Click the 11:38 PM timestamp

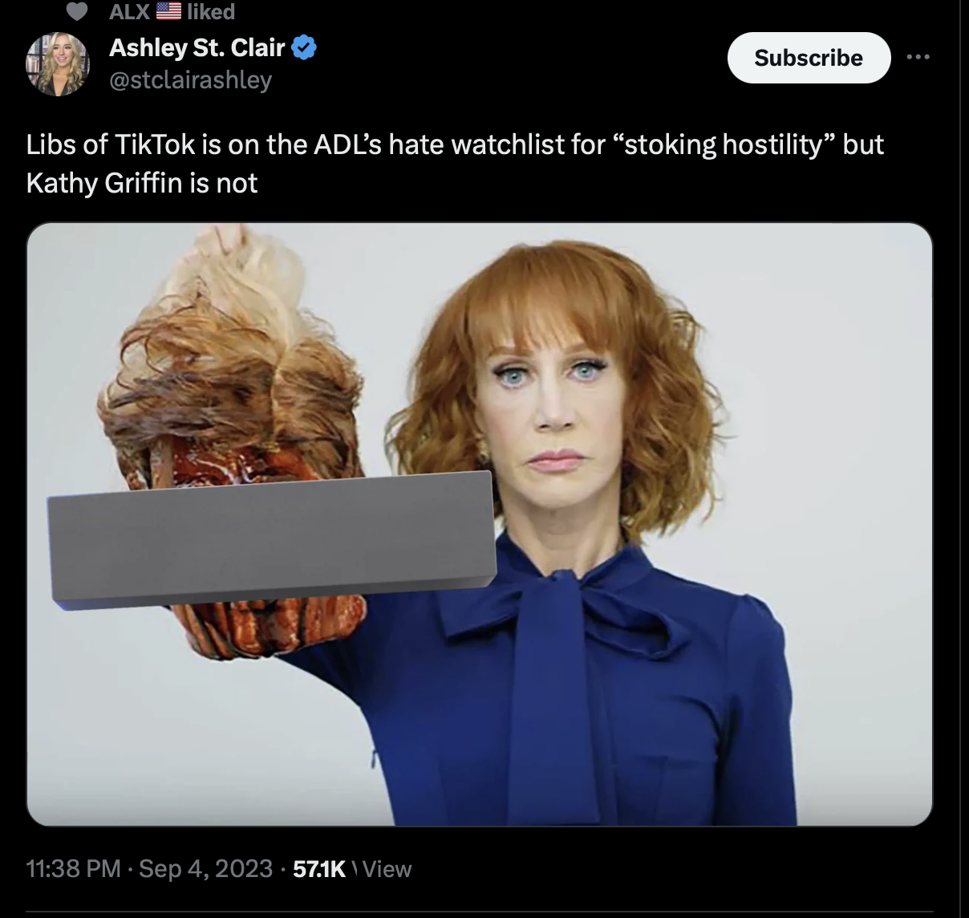coord(73,869)
